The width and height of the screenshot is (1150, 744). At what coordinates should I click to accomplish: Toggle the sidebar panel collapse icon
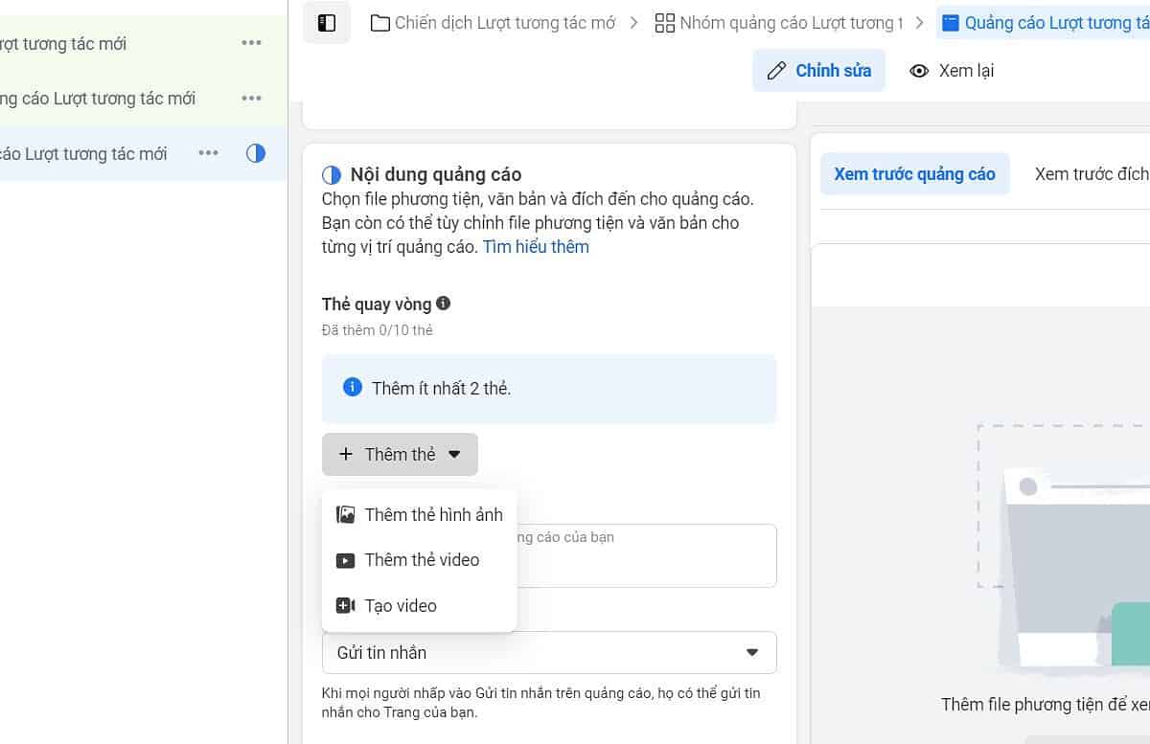tap(327, 23)
